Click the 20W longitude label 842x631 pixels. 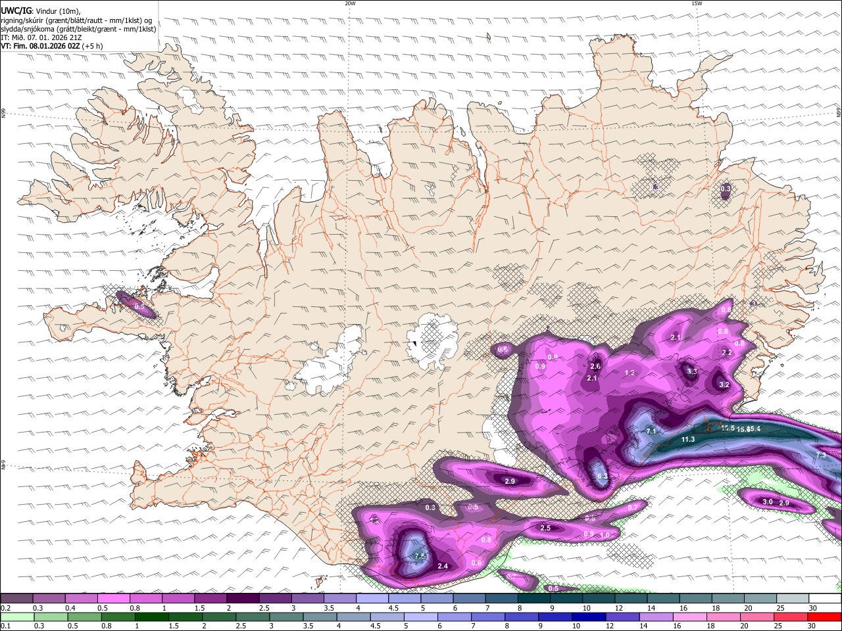coord(350,3)
